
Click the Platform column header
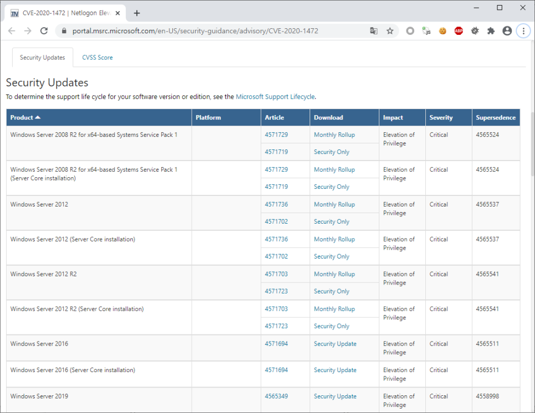click(x=226, y=117)
